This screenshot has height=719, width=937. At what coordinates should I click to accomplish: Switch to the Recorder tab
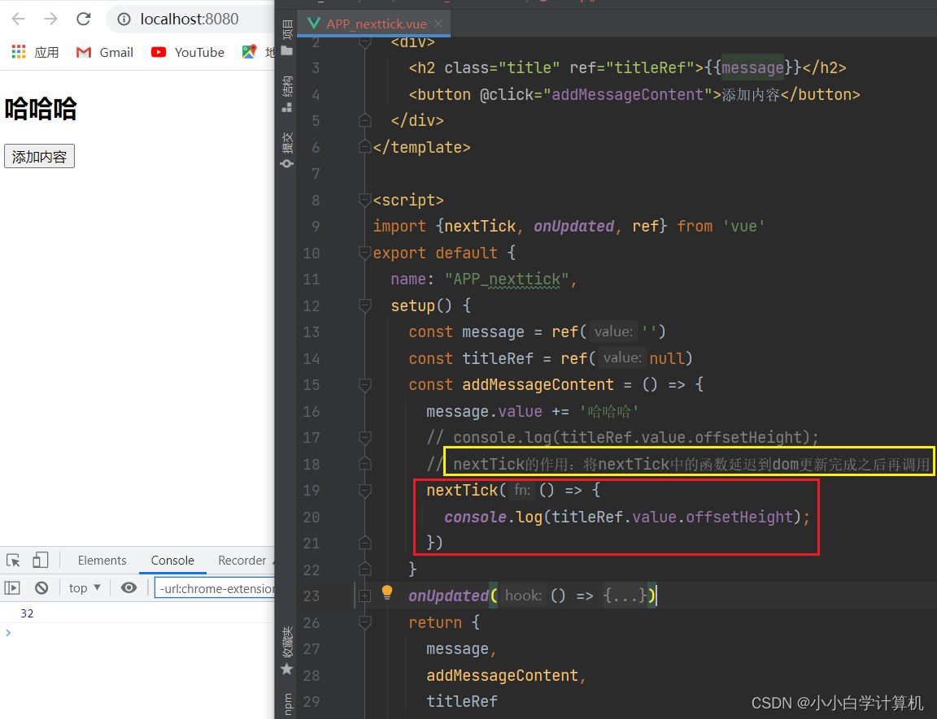tap(242, 561)
